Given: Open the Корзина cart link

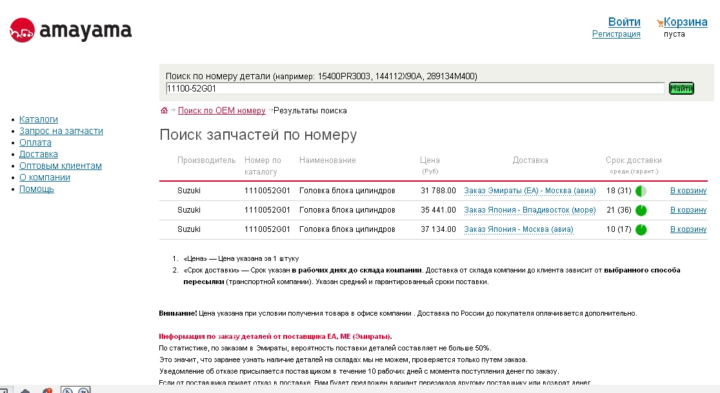Looking at the screenshot, I should 685,22.
